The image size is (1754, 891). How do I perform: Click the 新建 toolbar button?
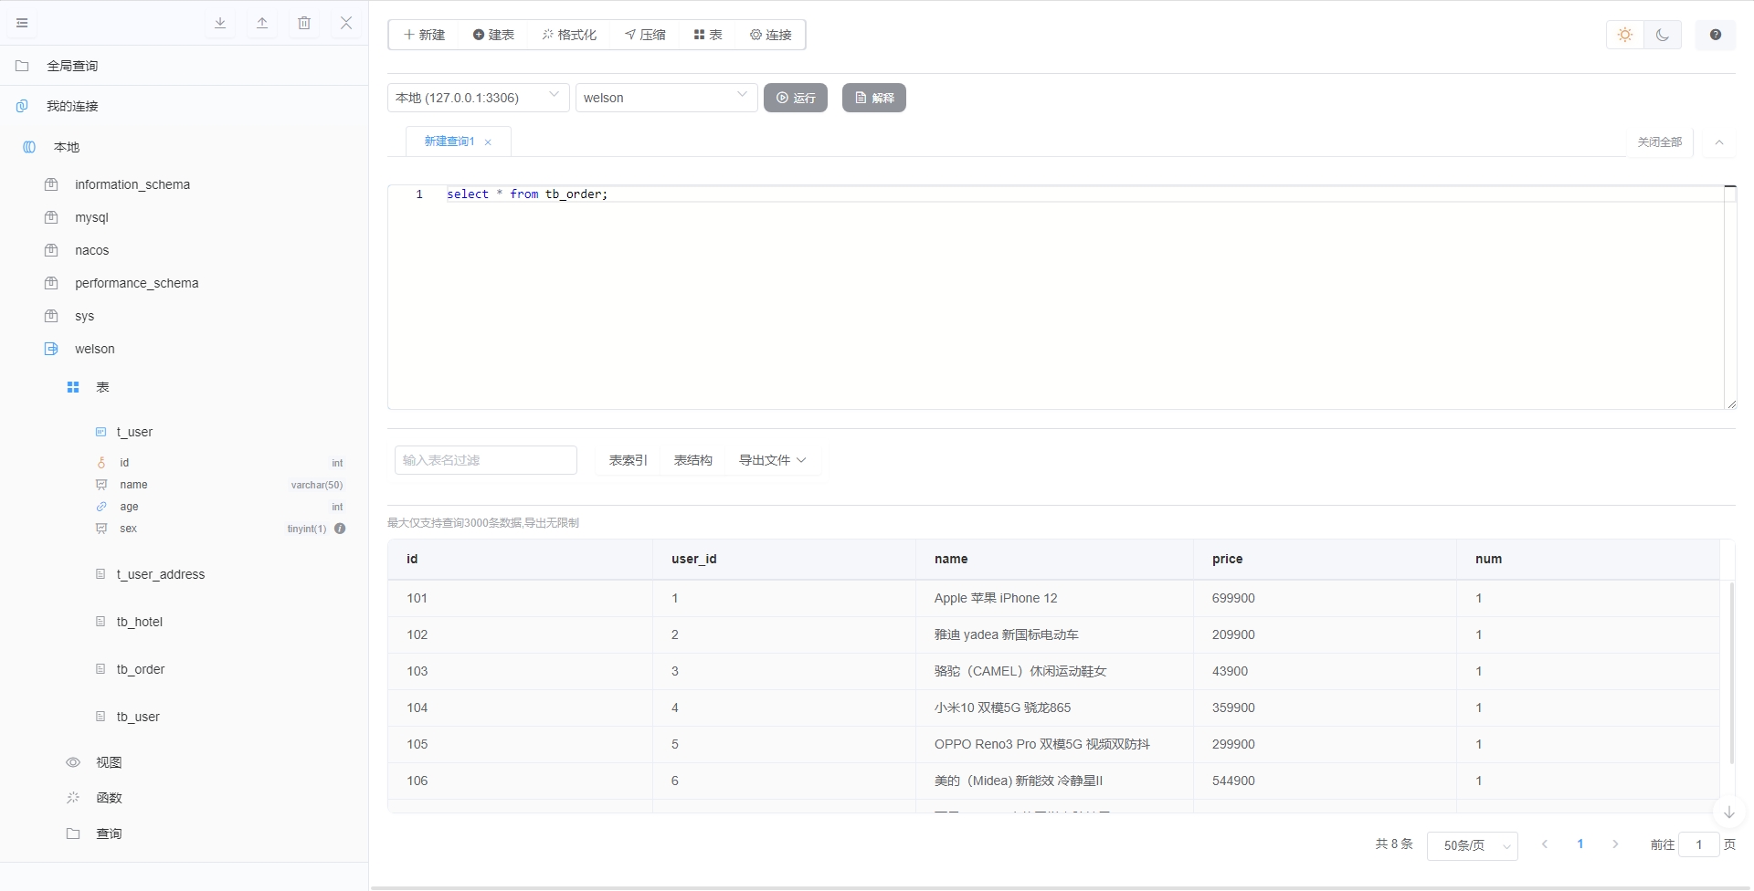click(424, 35)
